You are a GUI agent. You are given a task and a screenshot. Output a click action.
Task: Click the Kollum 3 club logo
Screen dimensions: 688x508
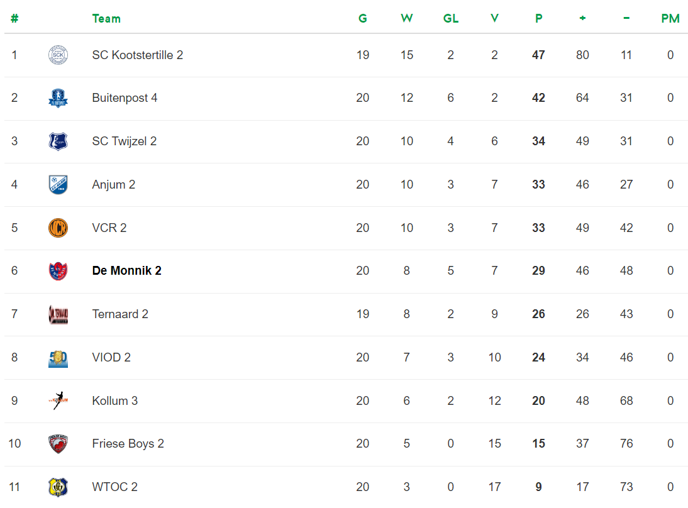tap(58, 401)
